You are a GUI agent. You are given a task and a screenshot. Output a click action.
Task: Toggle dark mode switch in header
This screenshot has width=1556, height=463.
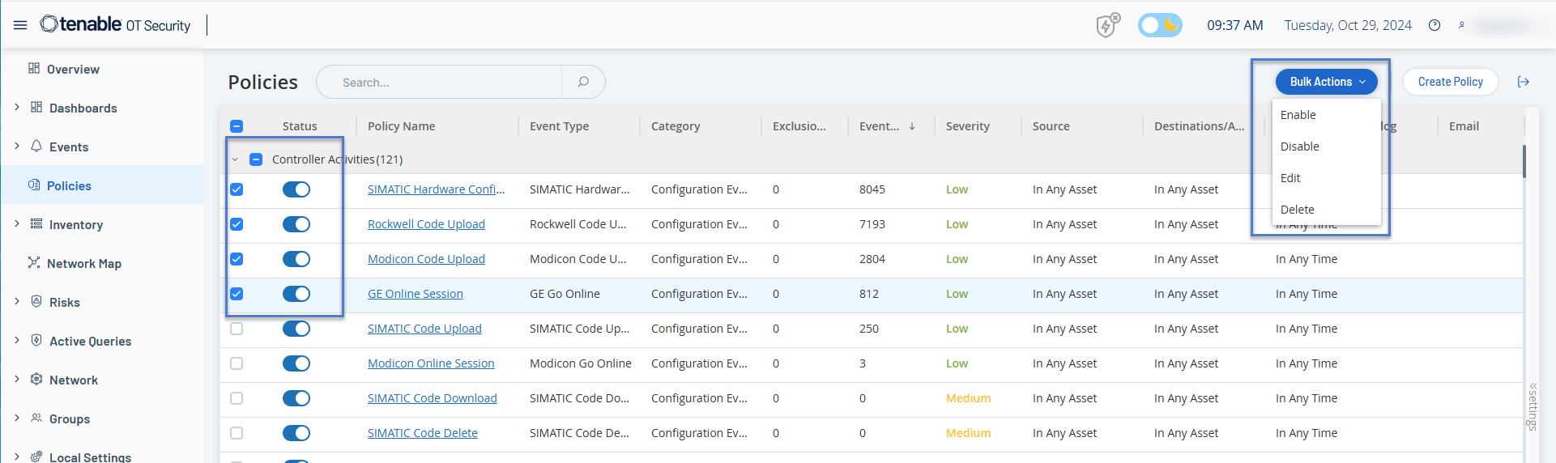tap(1160, 25)
